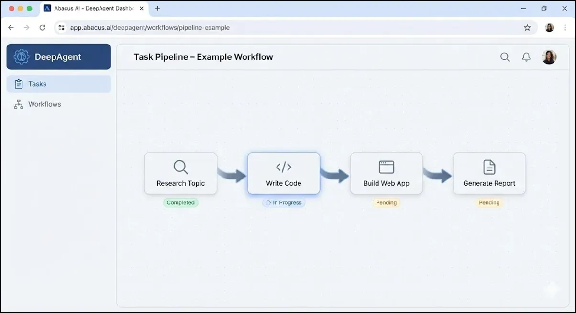
Task: Click the Write Code code-brackets icon
Action: pyautogui.click(x=283, y=167)
